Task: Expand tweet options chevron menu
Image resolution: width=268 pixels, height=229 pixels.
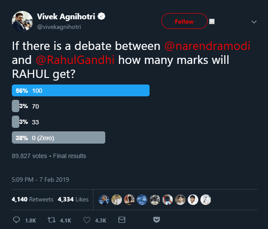Action: pos(254,22)
